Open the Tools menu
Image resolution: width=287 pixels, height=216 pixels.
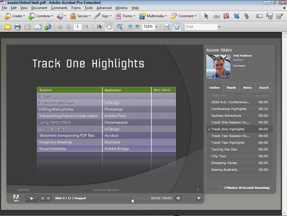[x=89, y=8]
